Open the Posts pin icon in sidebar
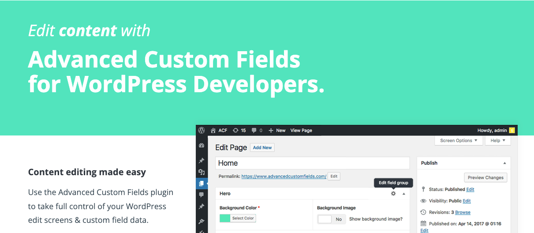This screenshot has height=233, width=534. click(x=202, y=160)
